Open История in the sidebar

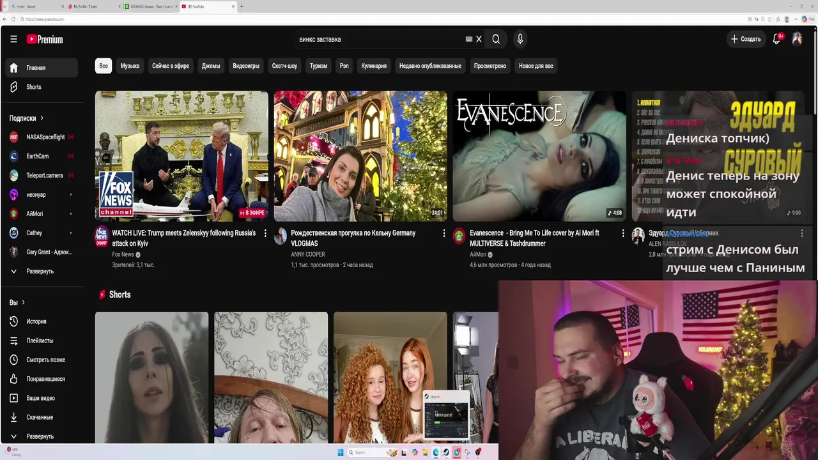42,321
